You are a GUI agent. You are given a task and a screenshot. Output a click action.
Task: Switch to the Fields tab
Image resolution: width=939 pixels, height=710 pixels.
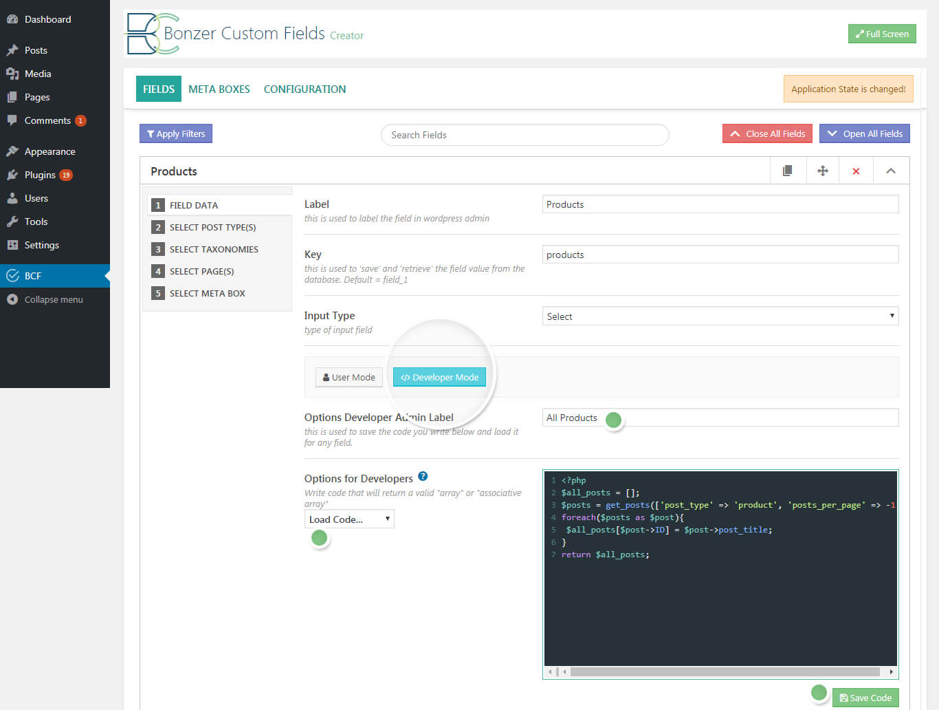159,89
